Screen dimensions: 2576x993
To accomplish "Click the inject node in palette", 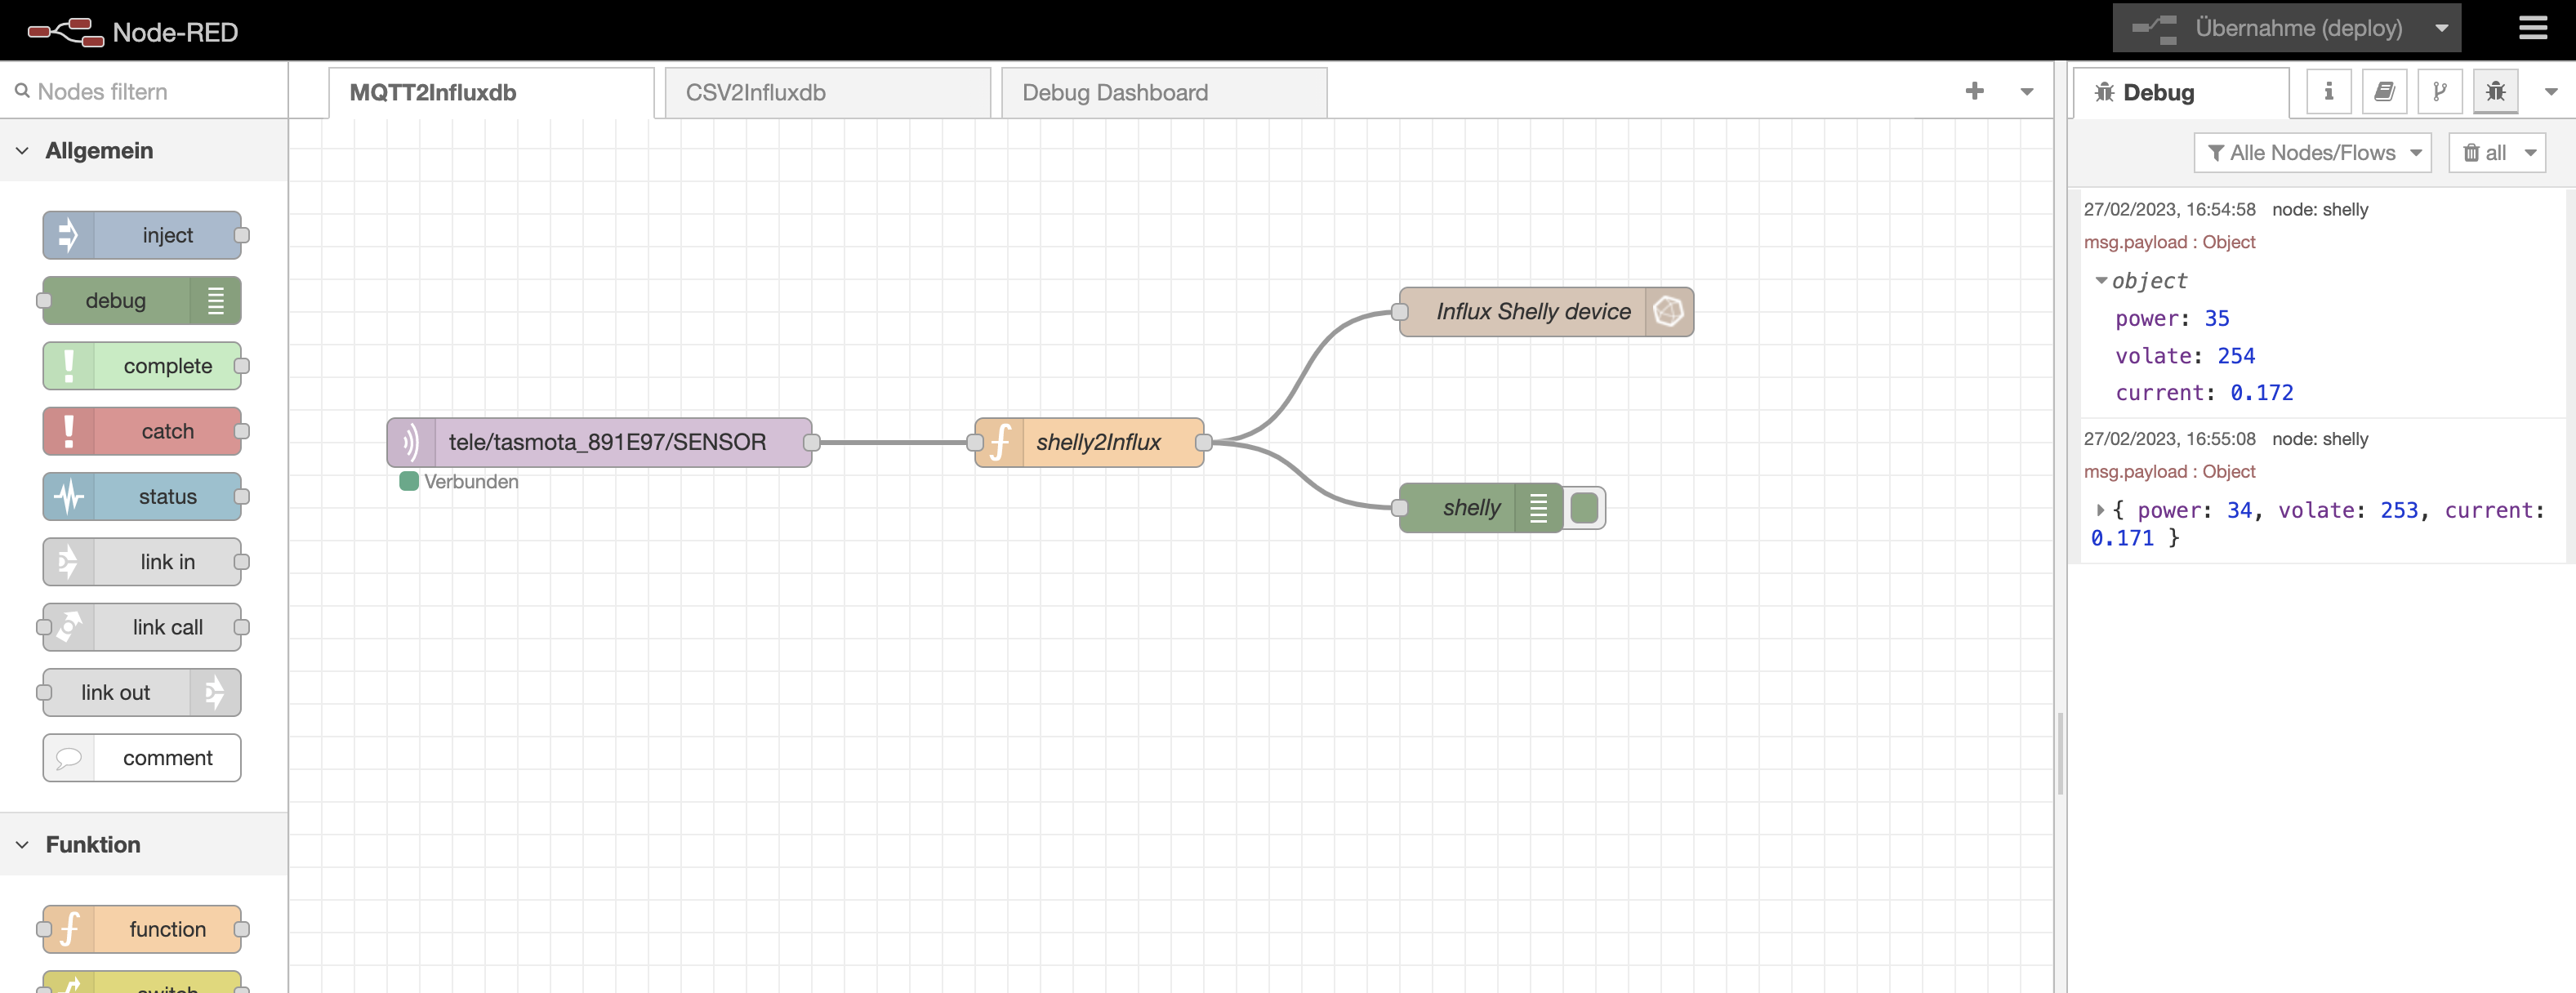I will coord(142,235).
